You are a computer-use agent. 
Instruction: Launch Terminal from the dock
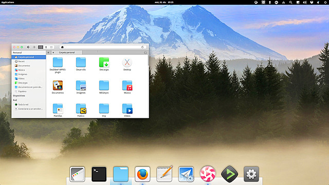pos(99,174)
